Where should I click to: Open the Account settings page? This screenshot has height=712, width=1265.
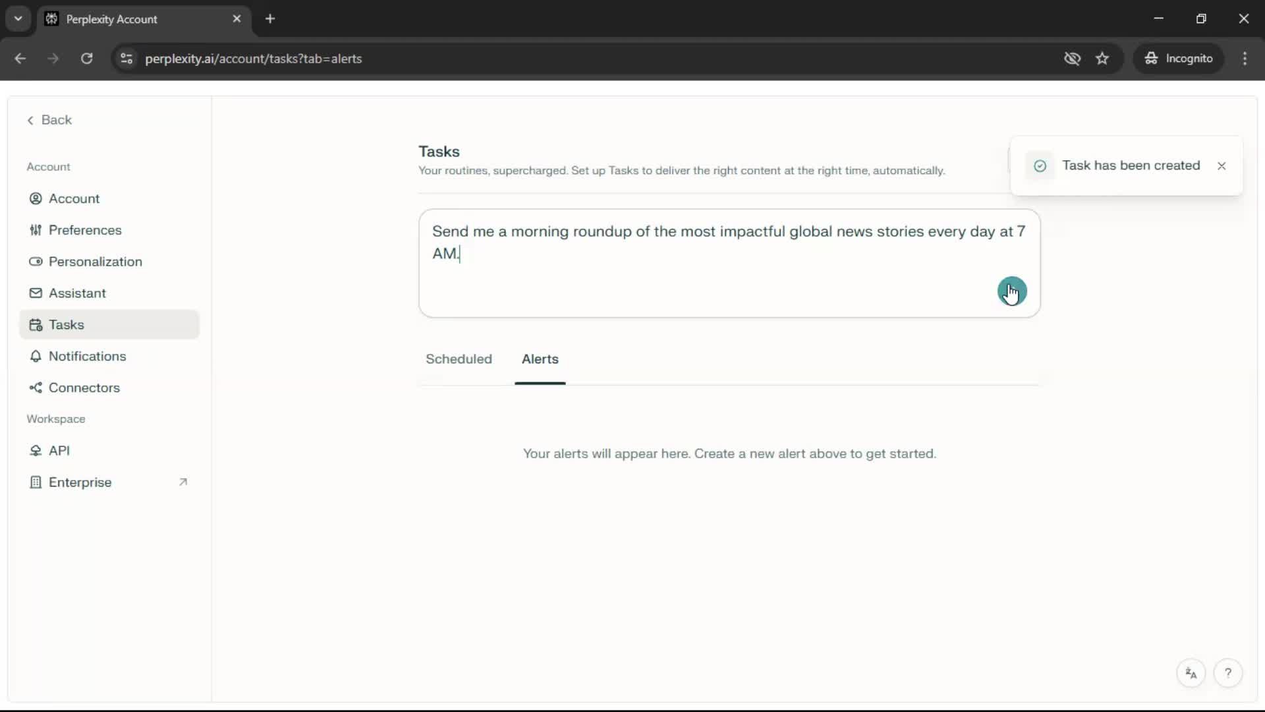(73, 198)
